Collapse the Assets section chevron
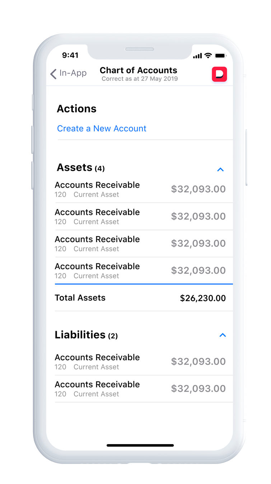Image resolution: width=271 pixels, height=484 pixels. (x=220, y=169)
